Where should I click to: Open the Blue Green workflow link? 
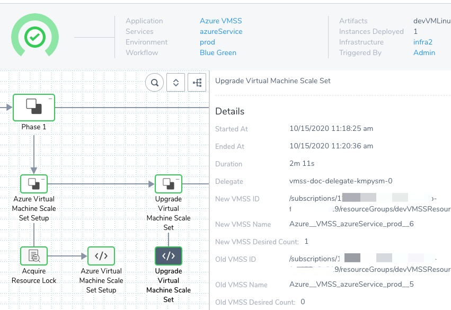point(218,52)
